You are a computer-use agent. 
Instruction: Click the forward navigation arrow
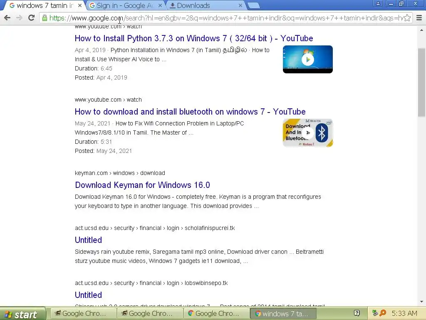click(x=19, y=18)
